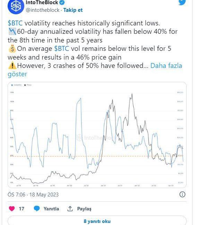Click the share upload arrow icon

click(70, 209)
